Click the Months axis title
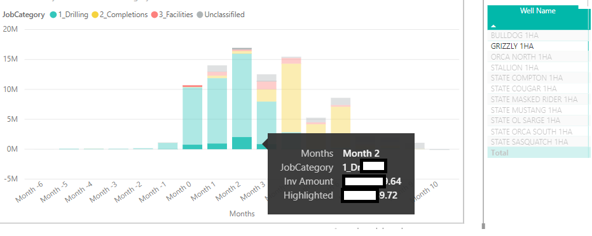 point(242,214)
